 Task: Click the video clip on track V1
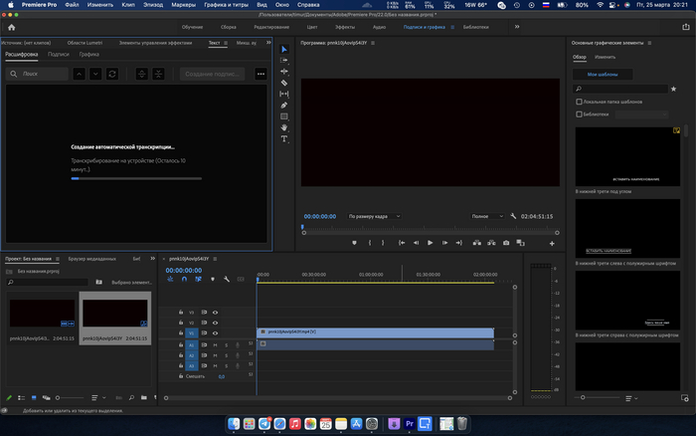pos(375,331)
